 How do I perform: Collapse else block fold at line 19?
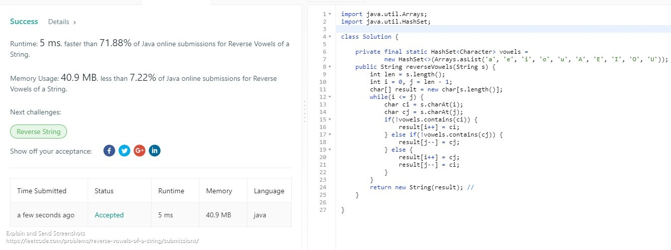click(x=330, y=150)
